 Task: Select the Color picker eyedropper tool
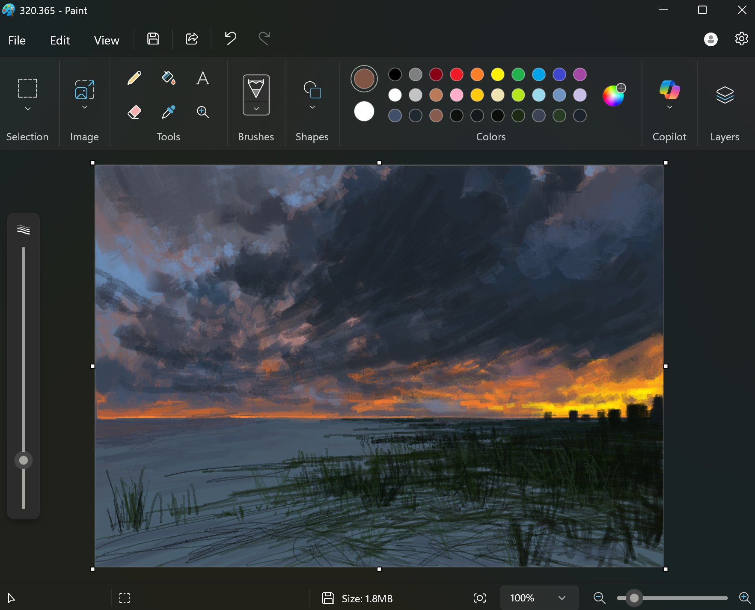coord(168,112)
